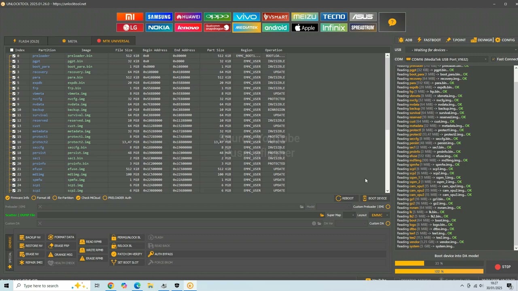Switch to the FLASH [OLD] tab
The height and width of the screenshot is (291, 518).
point(25,41)
